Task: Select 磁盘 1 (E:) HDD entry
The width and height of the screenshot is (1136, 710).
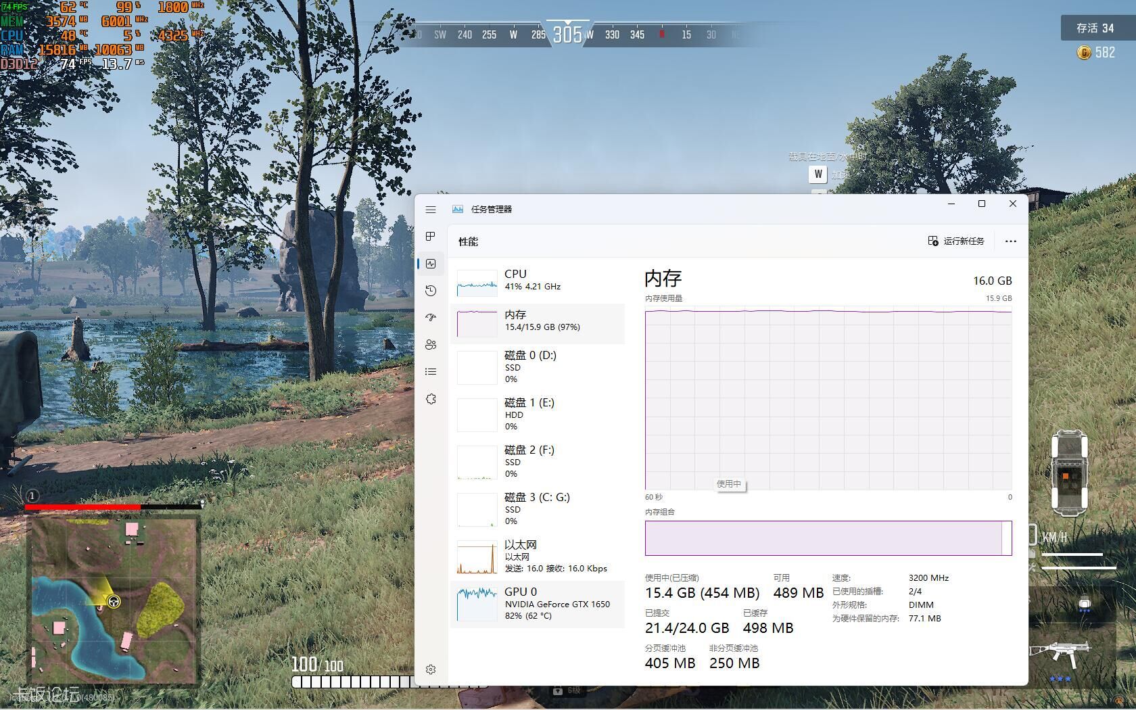Action: point(538,415)
